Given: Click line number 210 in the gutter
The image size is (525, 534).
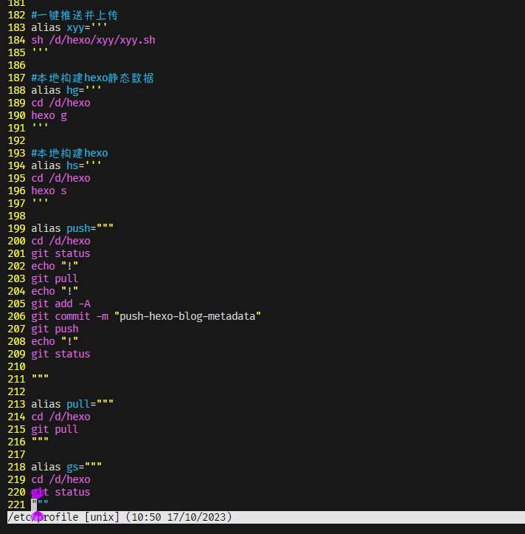Looking at the screenshot, I should click(x=17, y=367).
